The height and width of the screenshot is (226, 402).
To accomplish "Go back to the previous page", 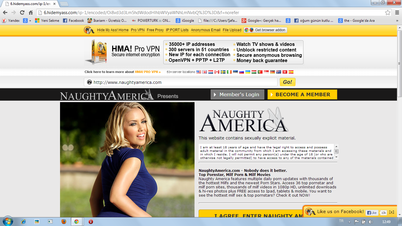I will (x=5, y=13).
